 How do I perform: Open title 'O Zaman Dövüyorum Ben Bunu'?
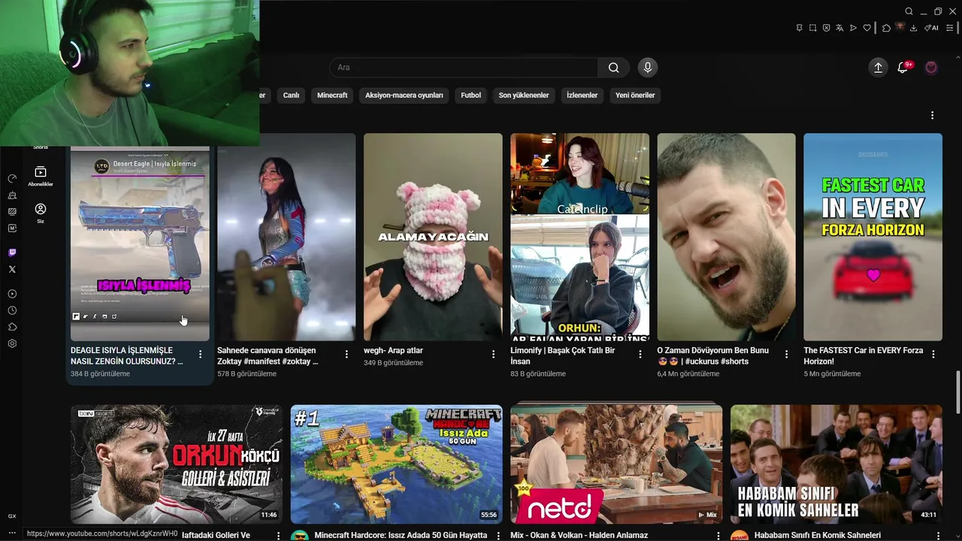(713, 355)
